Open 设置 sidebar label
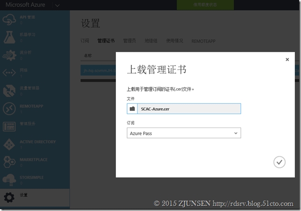 (x=24, y=195)
